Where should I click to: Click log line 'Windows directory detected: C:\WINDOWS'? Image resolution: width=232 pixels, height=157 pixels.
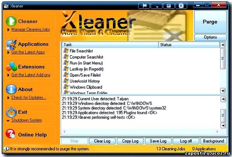[107, 103]
